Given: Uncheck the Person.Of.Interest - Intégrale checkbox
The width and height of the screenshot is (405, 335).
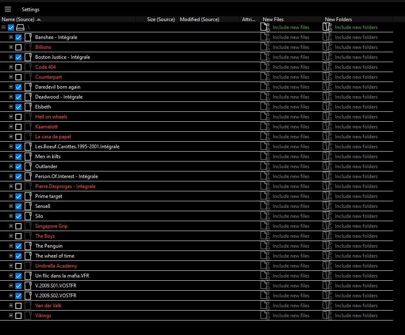Looking at the screenshot, I should point(18,176).
